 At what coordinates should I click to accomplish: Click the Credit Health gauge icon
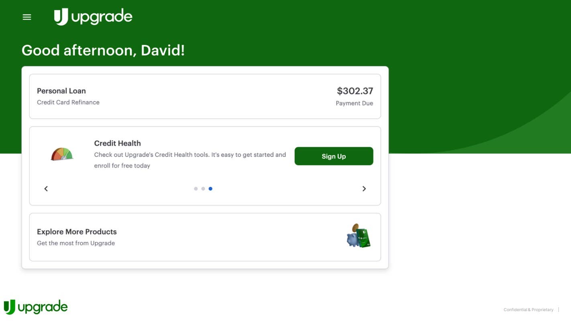(x=62, y=154)
